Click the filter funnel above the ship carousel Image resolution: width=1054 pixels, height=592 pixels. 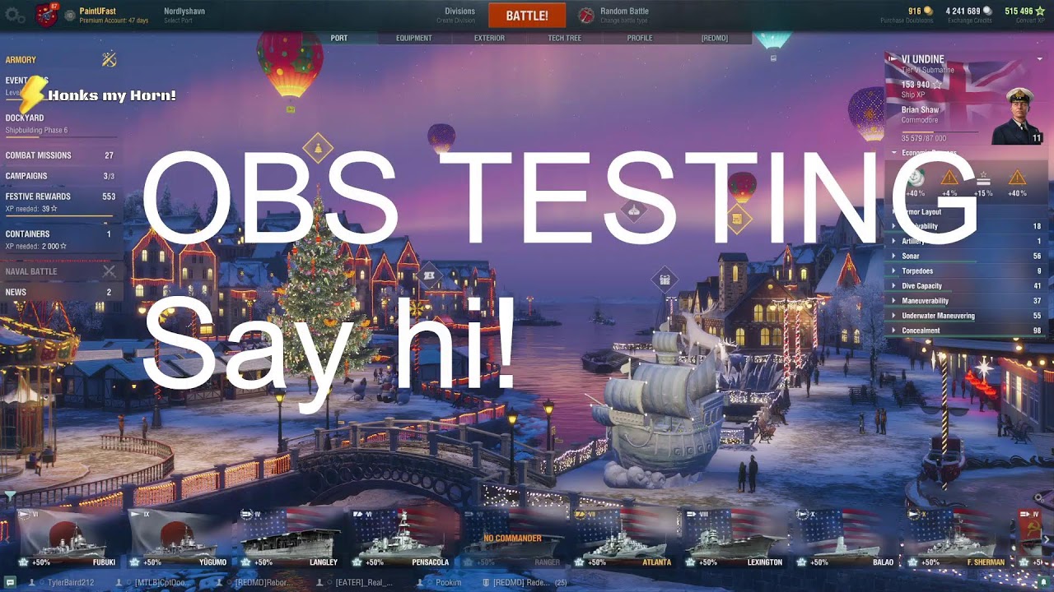coord(9,496)
